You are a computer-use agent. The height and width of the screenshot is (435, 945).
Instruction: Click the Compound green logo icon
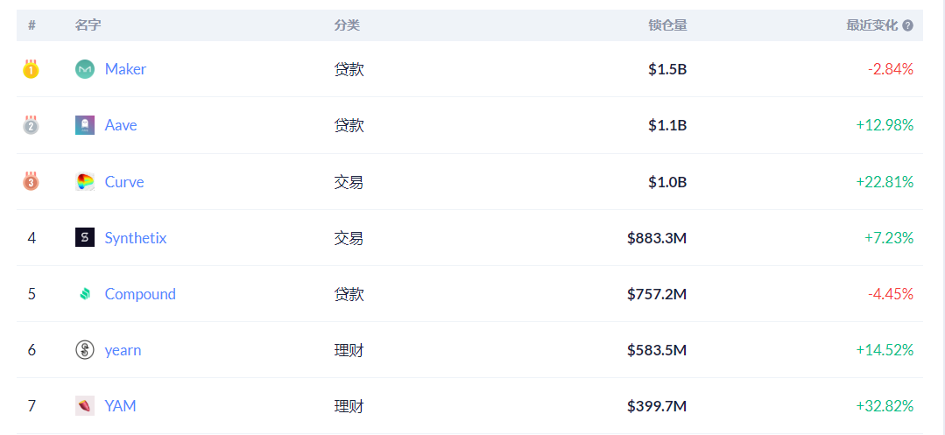point(85,294)
